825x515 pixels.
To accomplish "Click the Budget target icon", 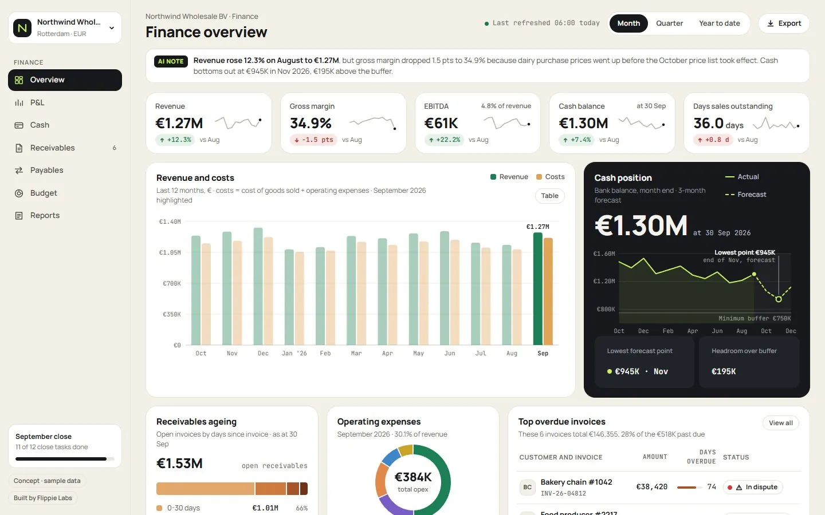I will [x=19, y=193].
